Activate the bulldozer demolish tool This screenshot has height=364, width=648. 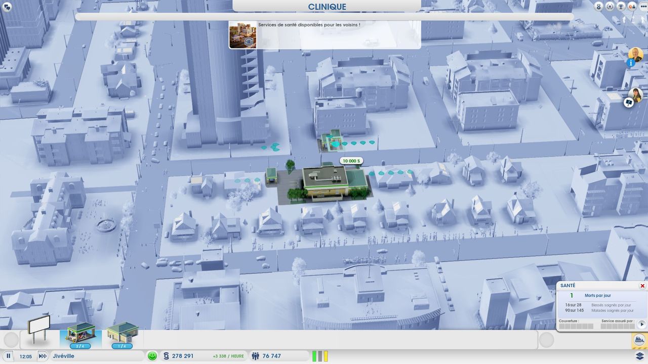click(639, 340)
